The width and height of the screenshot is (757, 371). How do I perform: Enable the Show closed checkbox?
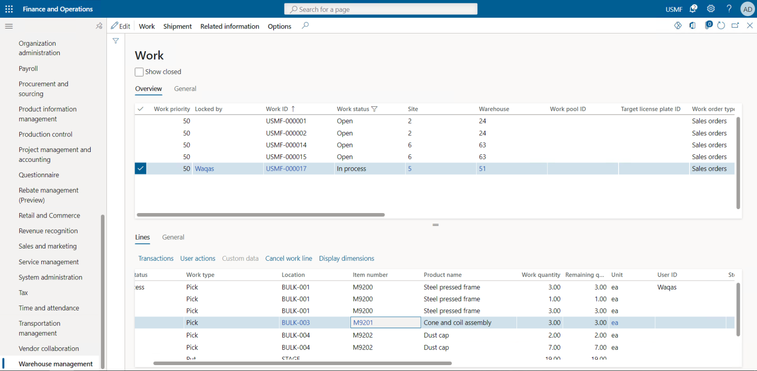coord(139,72)
